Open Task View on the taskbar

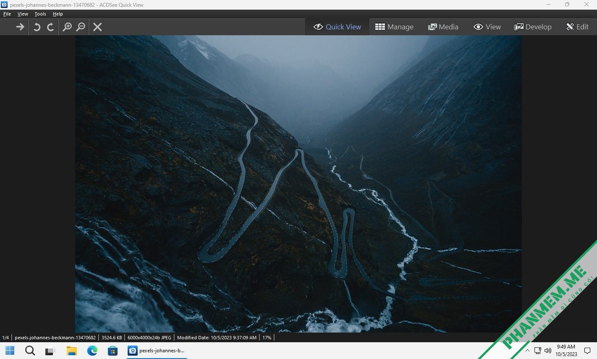50,351
